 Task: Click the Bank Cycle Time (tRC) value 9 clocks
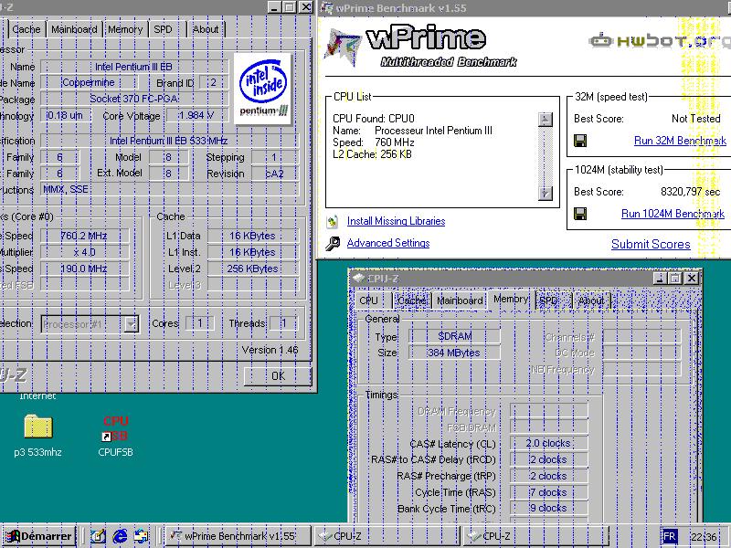pyautogui.click(x=548, y=509)
